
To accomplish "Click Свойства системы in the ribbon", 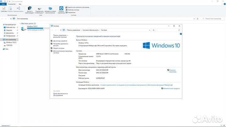I will click(x=73, y=10).
